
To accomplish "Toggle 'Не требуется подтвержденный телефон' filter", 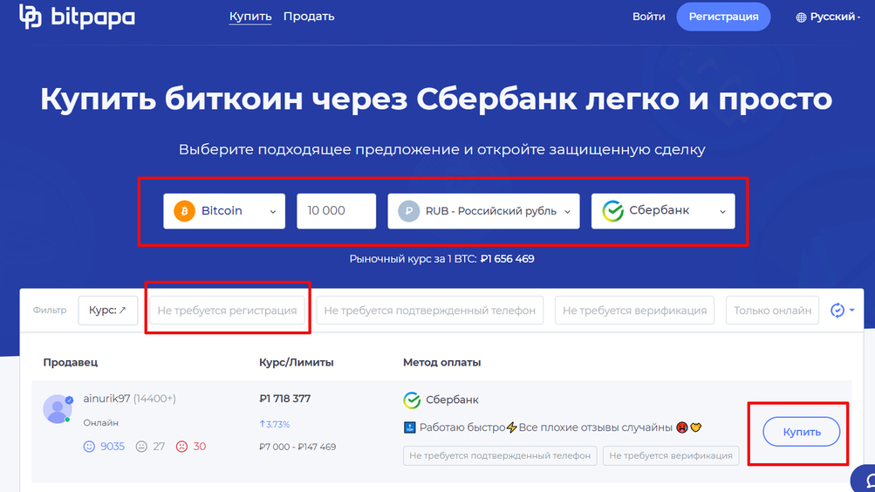I will point(429,311).
